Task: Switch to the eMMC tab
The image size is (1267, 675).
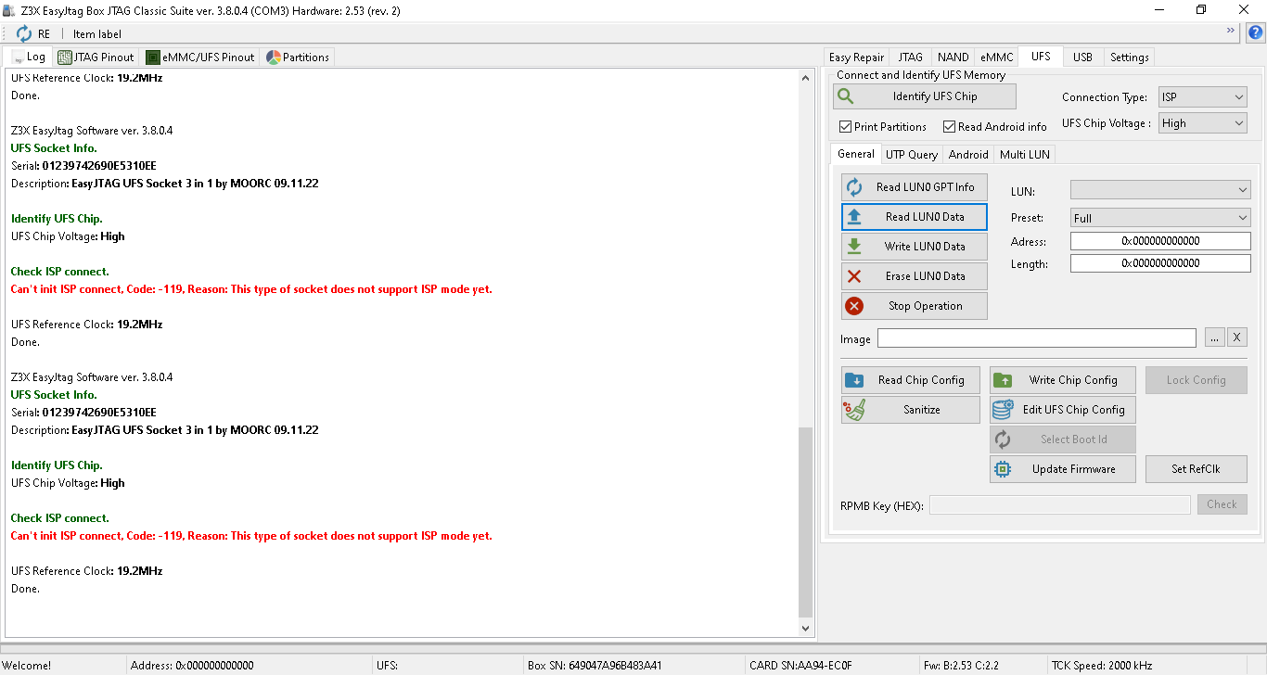Action: (996, 57)
